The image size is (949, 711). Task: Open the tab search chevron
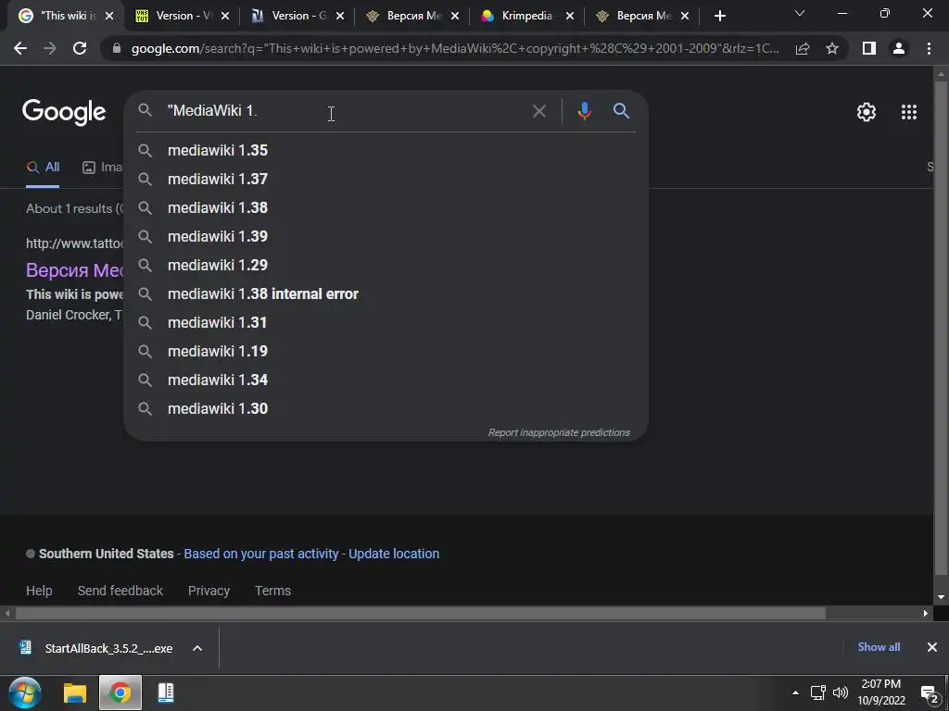click(x=800, y=13)
